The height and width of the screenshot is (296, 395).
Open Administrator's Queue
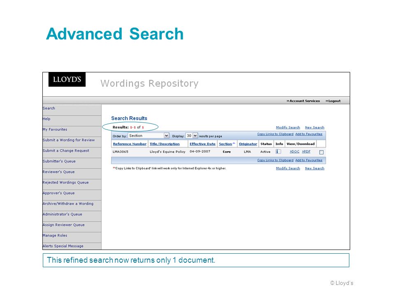[x=62, y=214]
